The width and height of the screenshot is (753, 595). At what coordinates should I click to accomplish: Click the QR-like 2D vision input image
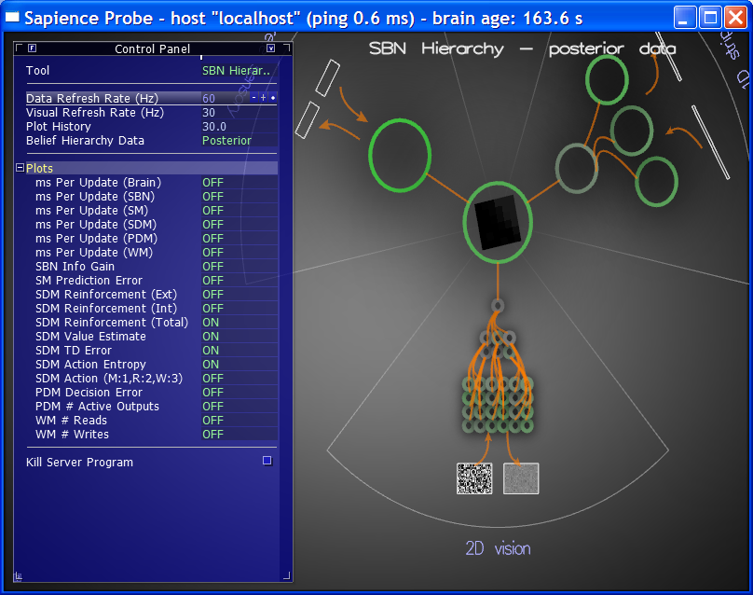(x=474, y=478)
